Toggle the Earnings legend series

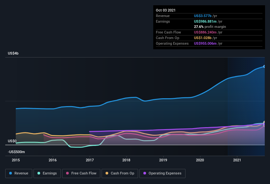[x=47, y=173]
